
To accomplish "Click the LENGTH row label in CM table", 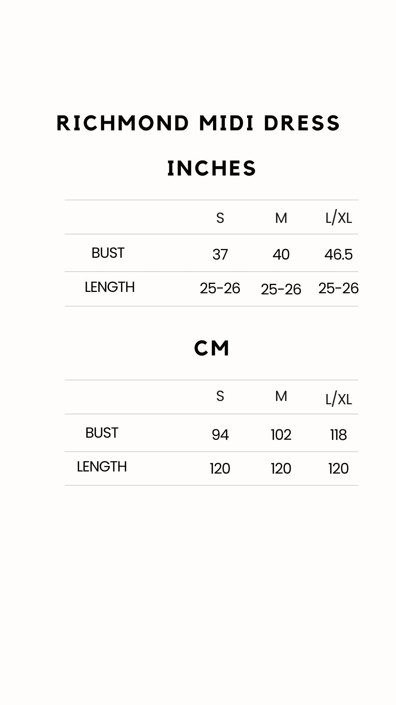I will (x=102, y=467).
